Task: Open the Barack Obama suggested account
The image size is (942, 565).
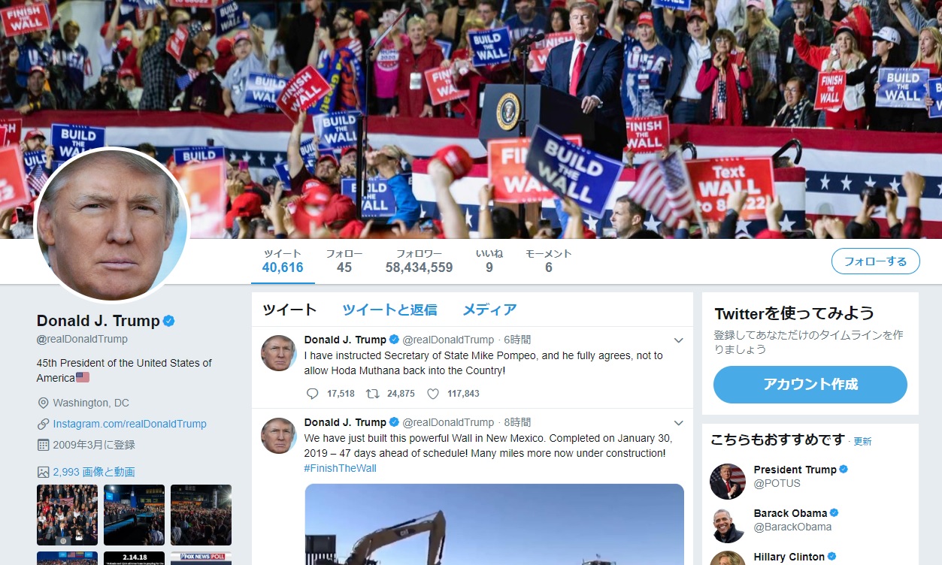Action: coord(789,513)
